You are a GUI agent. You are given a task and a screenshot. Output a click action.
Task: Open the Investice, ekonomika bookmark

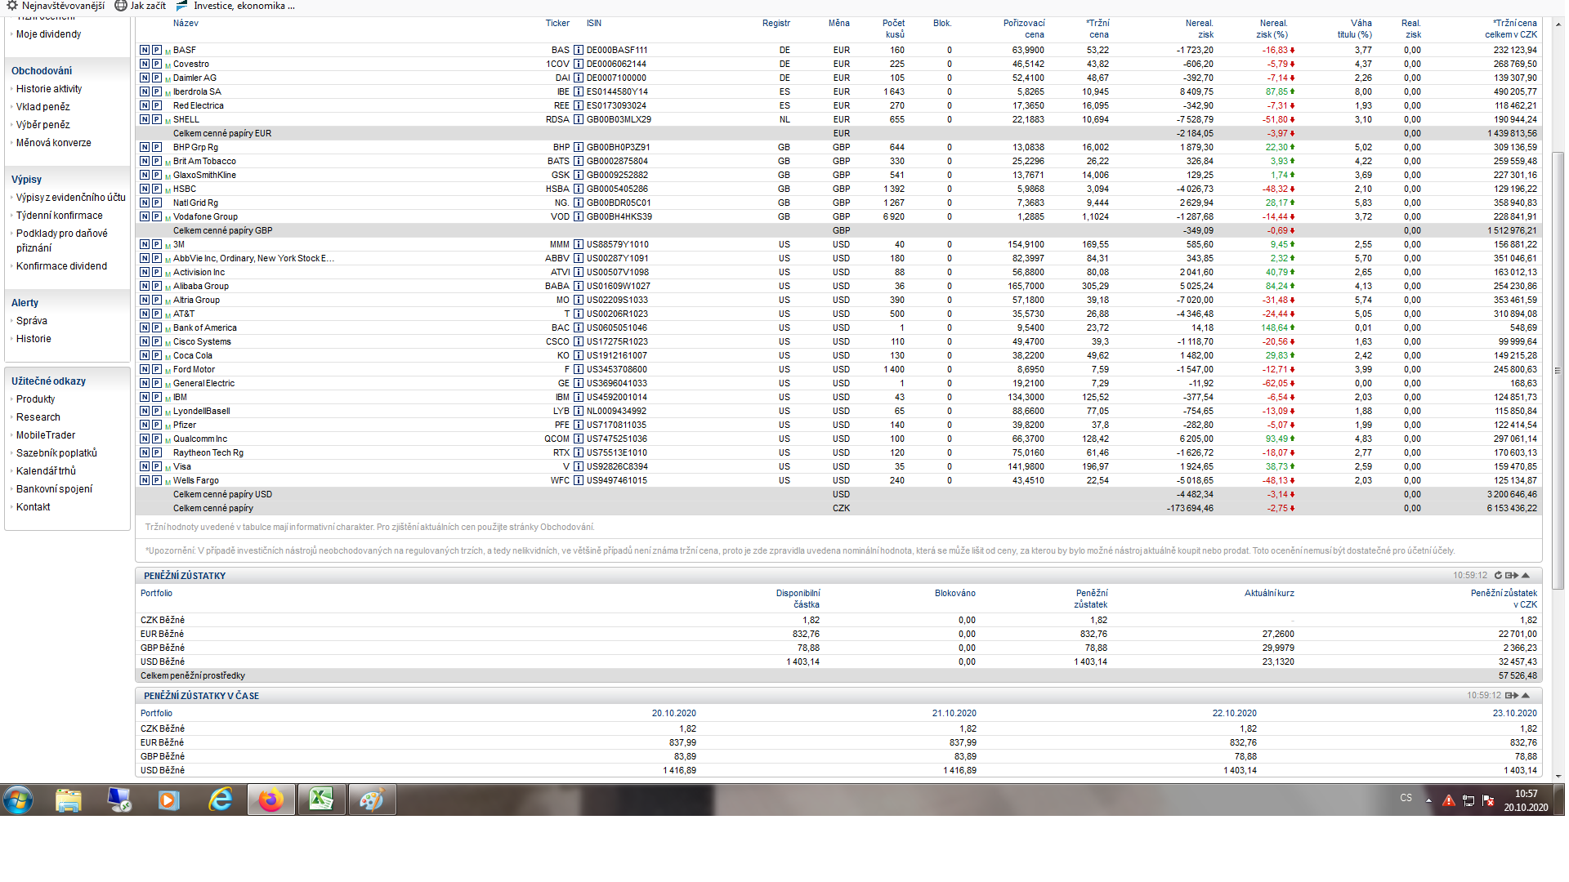click(x=244, y=6)
